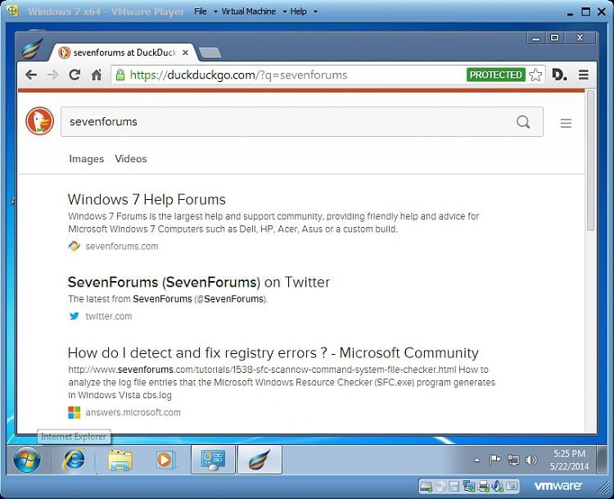Click the page vertical scrollbar thumb
The image size is (614, 499).
pos(590,161)
